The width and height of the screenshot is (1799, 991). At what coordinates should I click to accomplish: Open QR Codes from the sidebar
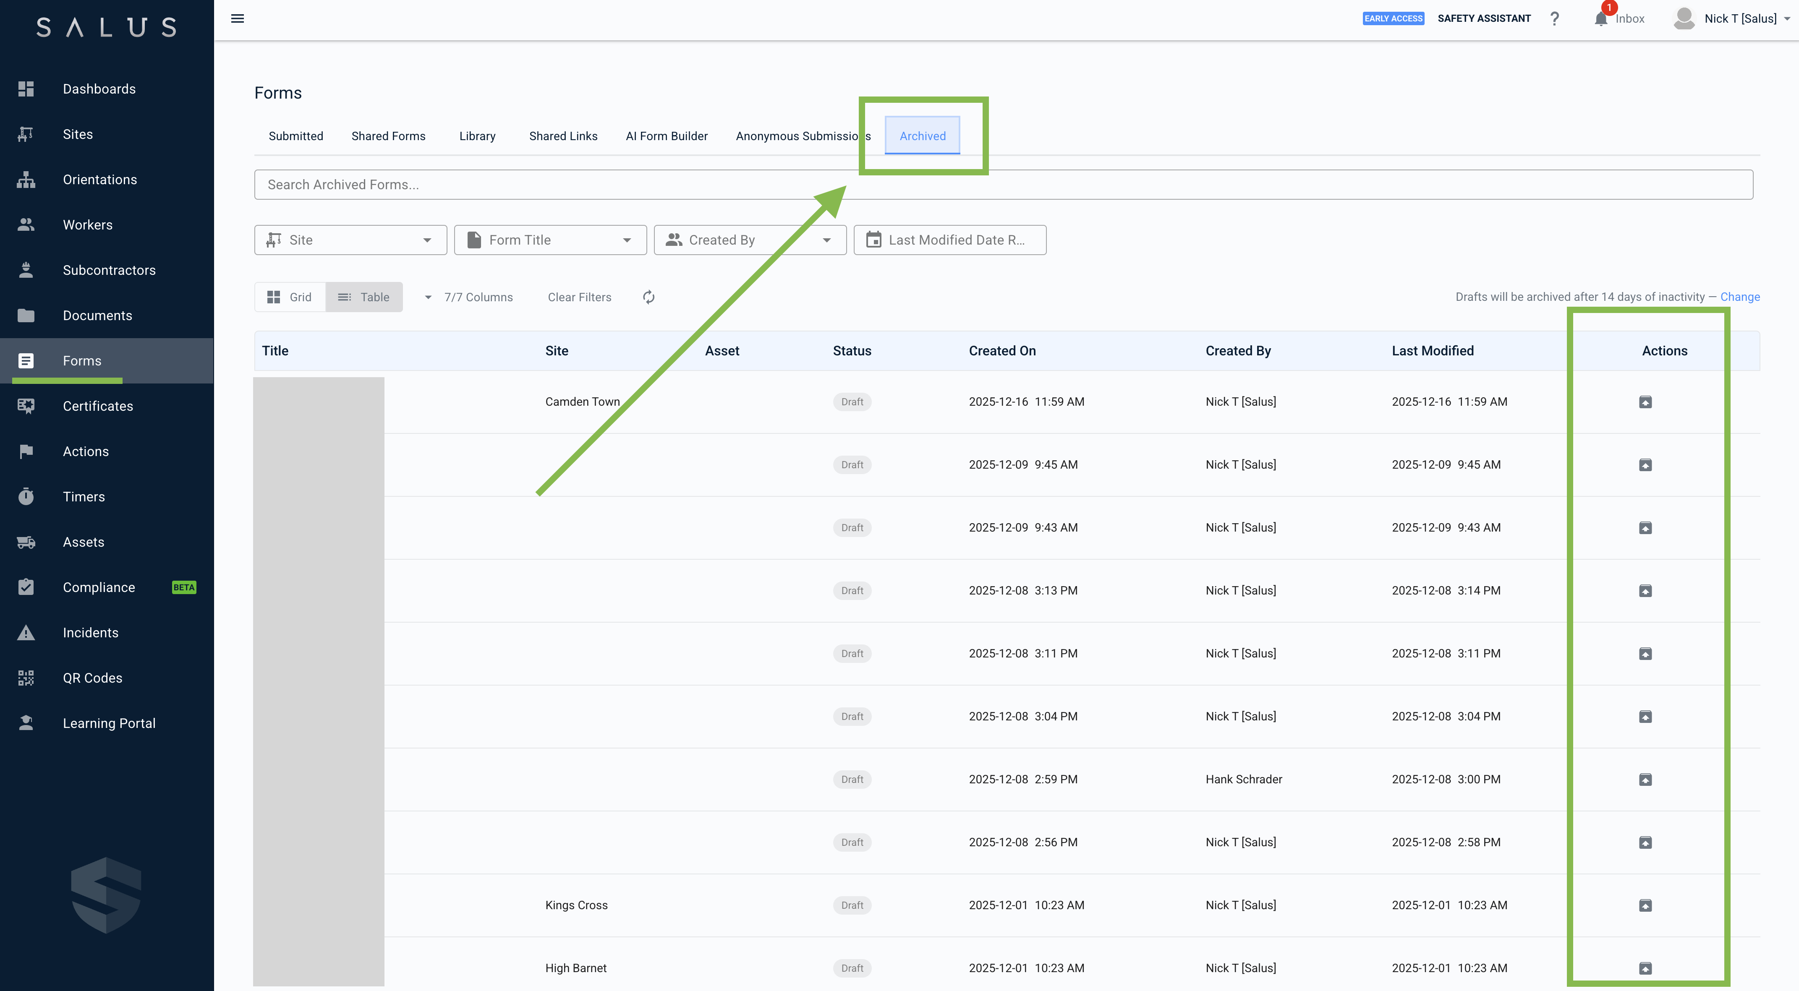pos(92,678)
